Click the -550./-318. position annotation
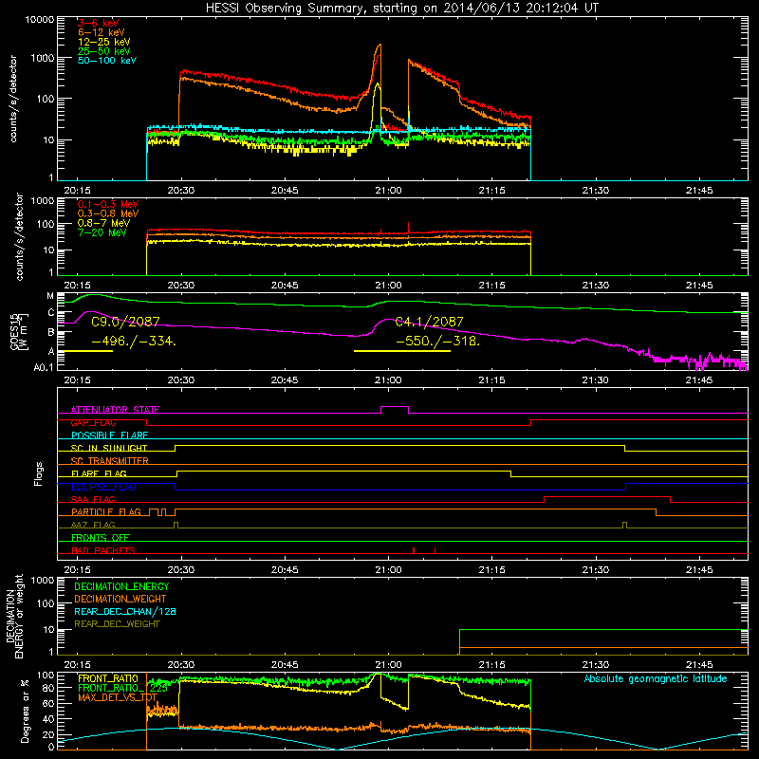759x759 pixels. point(438,342)
